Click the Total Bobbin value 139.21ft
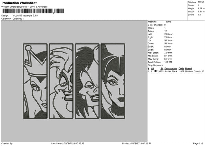 168,62
